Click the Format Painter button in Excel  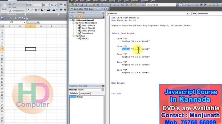coord(16,11)
